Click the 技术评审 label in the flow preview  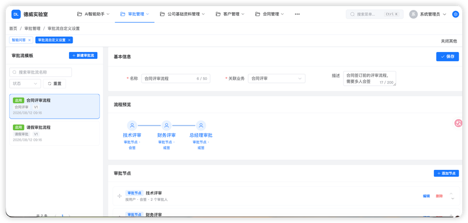tap(132, 135)
